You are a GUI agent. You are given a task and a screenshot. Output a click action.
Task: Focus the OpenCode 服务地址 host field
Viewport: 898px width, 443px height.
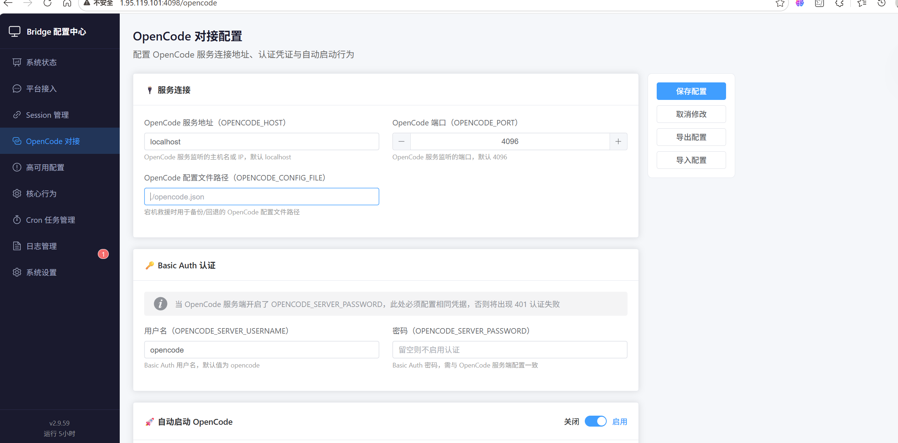261,141
